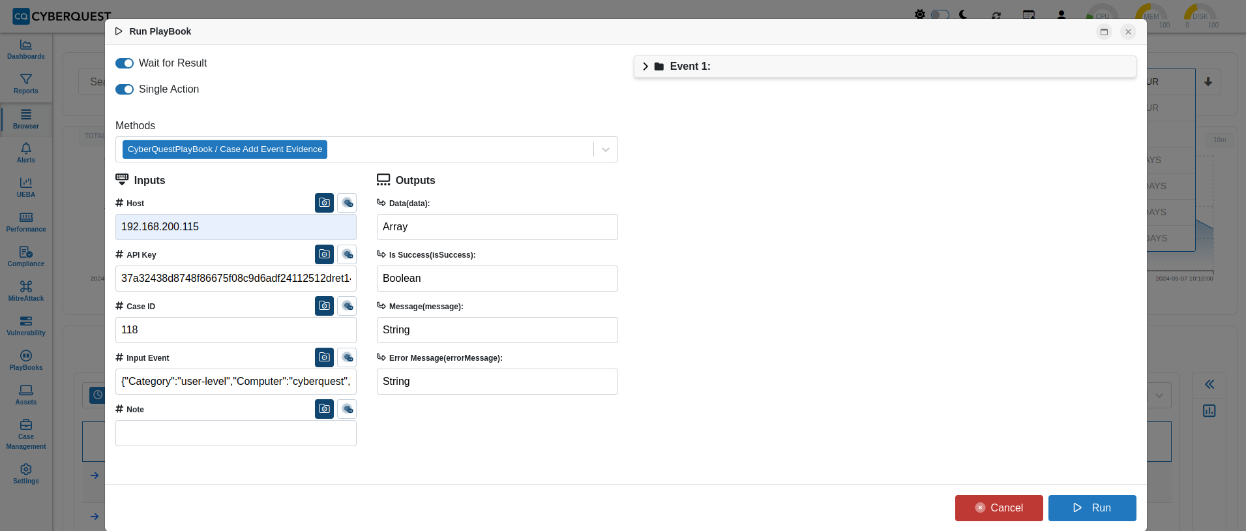Focus the API Key input field
1246x531 pixels.
[236, 279]
